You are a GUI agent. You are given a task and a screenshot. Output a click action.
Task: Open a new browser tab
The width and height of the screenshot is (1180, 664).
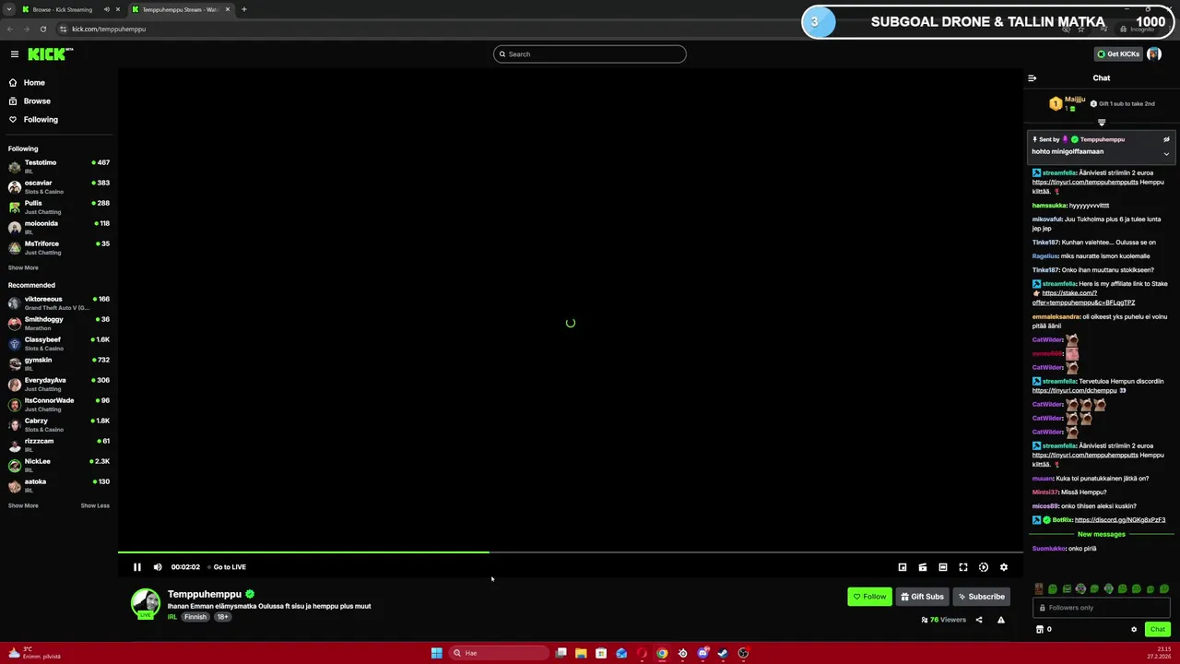coord(243,9)
